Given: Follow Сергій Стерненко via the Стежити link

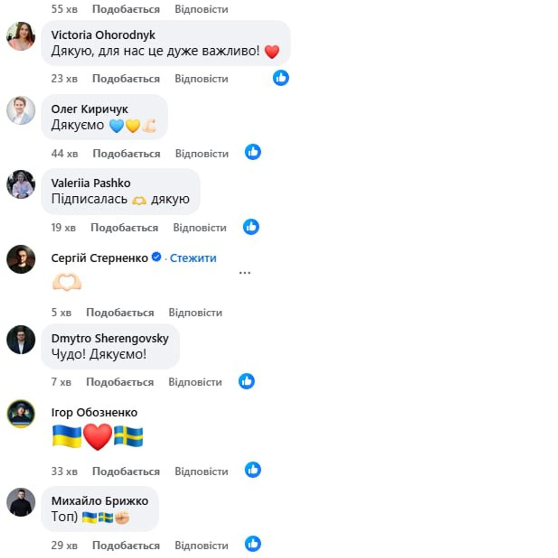Looking at the screenshot, I should [x=193, y=258].
